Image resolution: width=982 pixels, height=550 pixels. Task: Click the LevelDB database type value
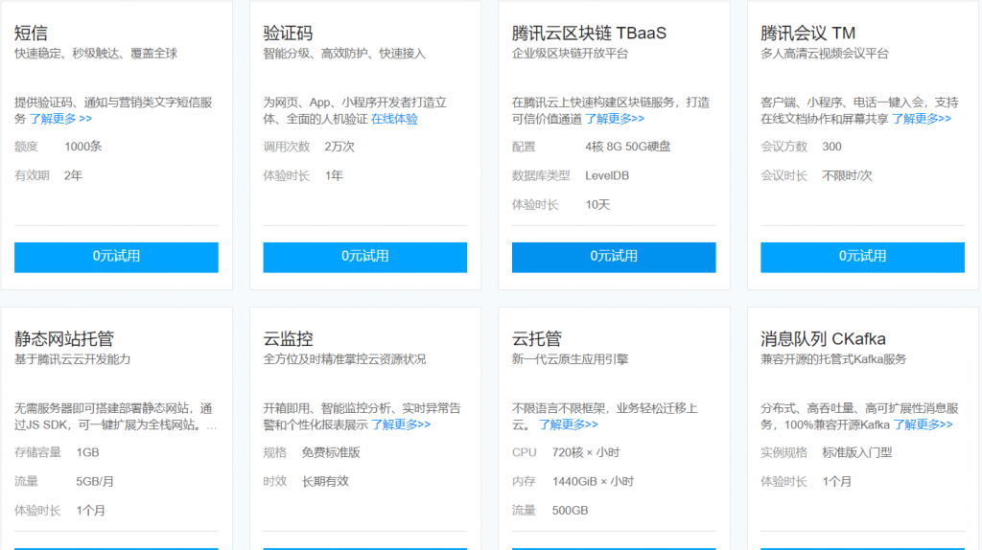pyautogui.click(x=607, y=175)
